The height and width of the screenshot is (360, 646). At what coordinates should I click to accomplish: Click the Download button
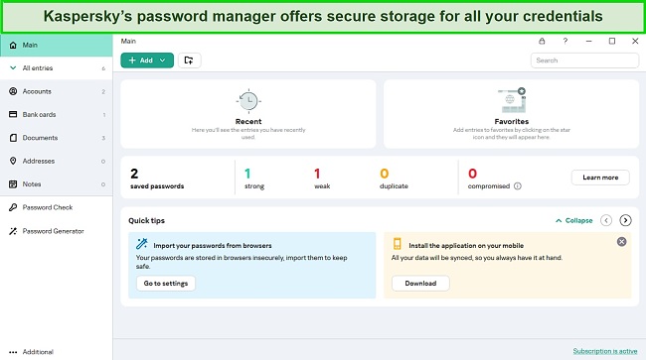(x=420, y=284)
